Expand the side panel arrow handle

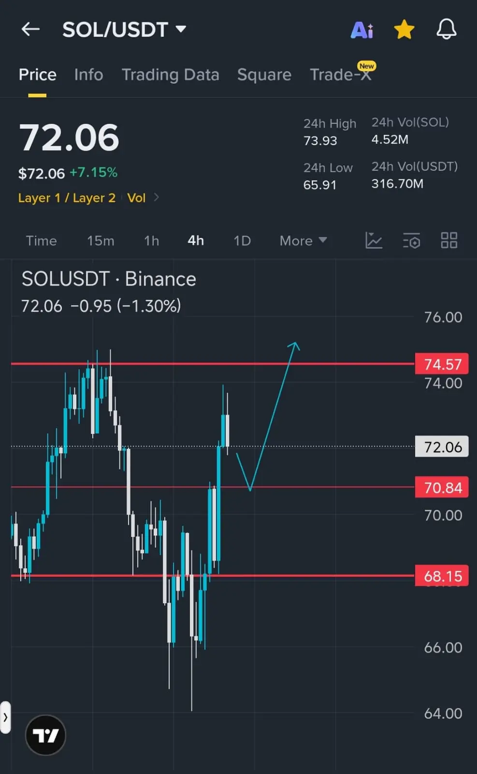(5, 717)
